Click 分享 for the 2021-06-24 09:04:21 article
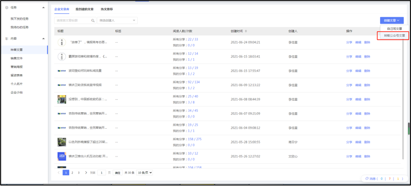 point(349,42)
